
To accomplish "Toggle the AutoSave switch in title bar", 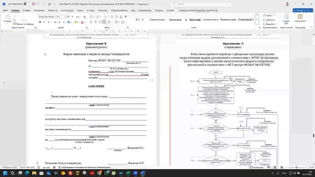I will [26, 4].
